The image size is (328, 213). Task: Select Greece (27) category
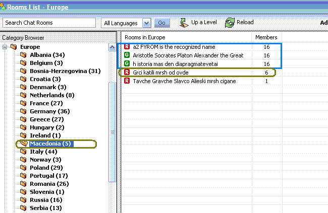coord(47,119)
